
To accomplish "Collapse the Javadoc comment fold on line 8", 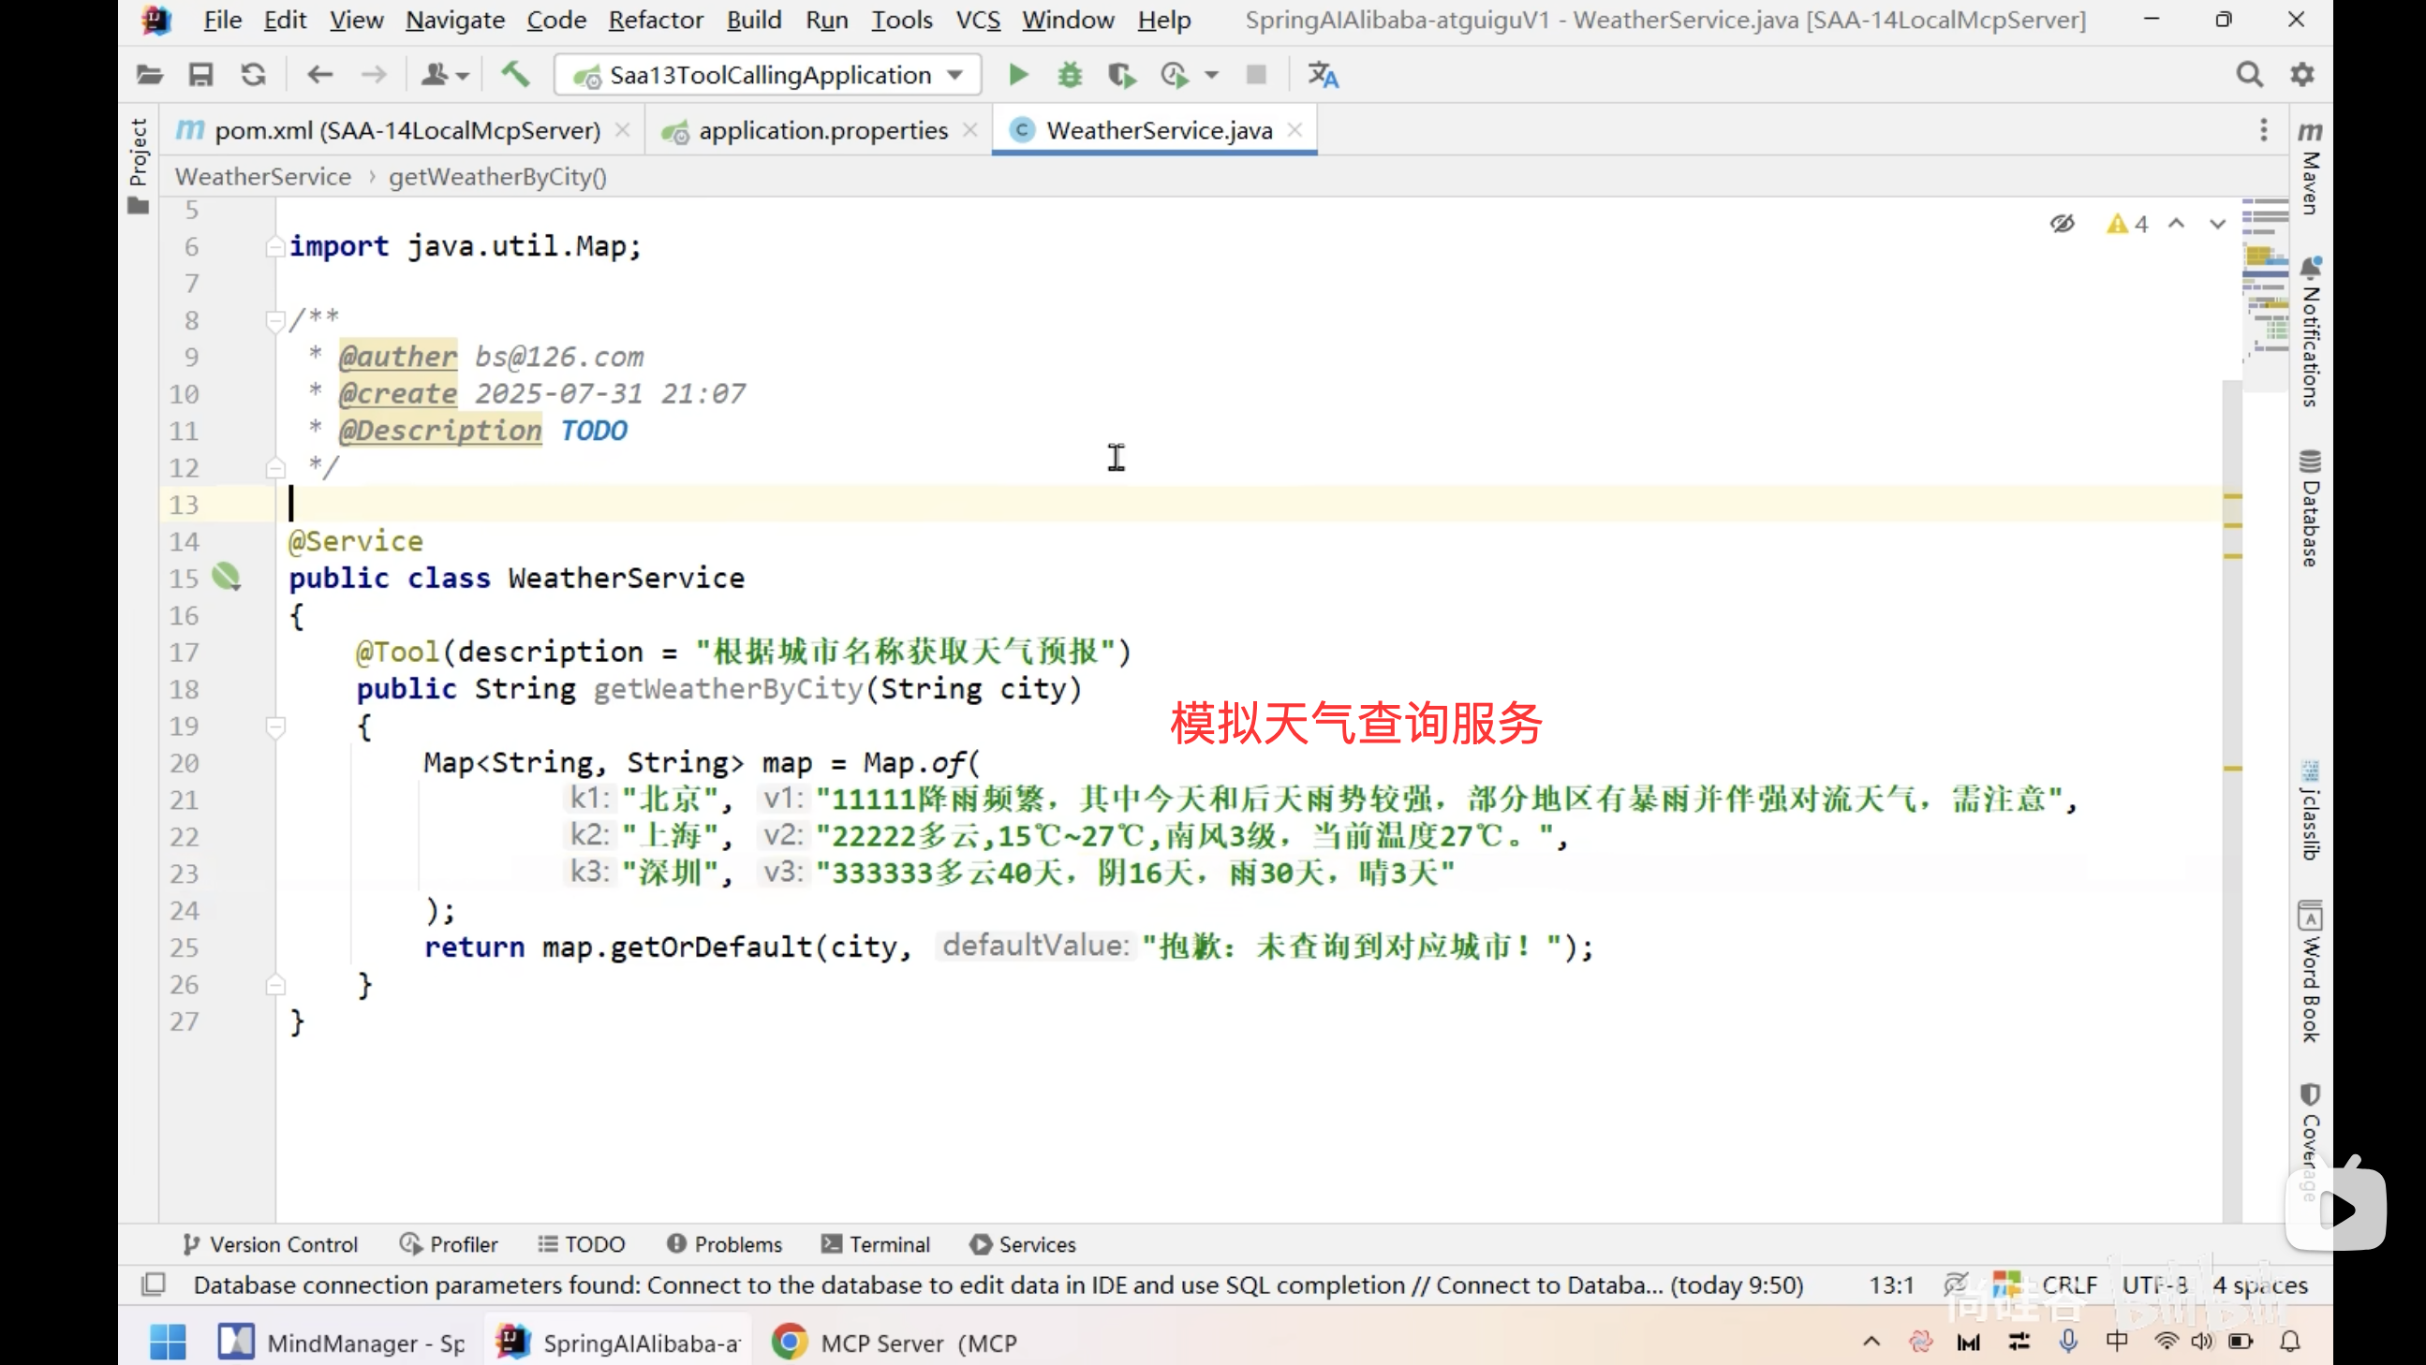I will pos(275,321).
